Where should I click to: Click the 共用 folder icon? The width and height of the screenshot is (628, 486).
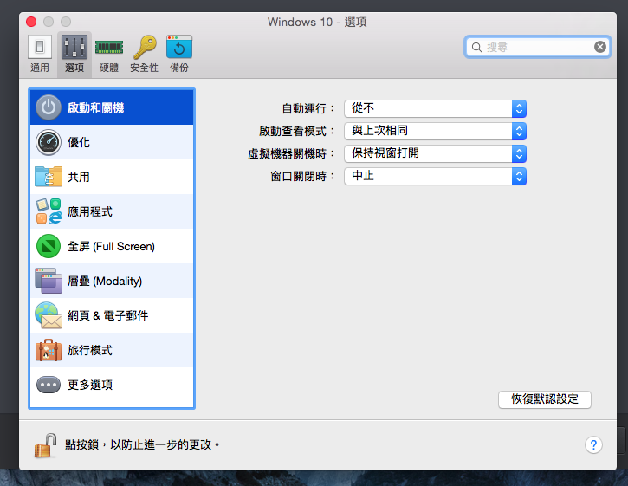49,177
